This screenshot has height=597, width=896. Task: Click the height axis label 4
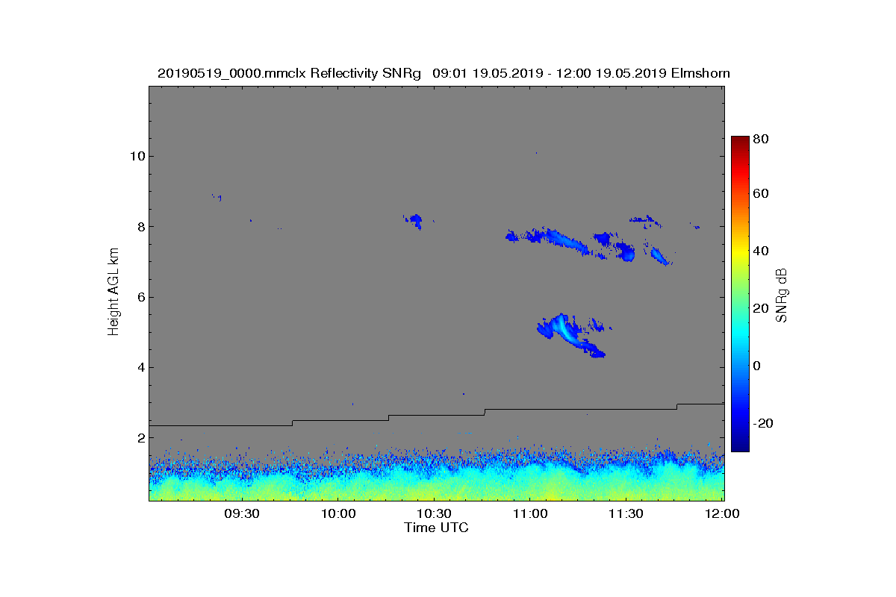(x=140, y=367)
